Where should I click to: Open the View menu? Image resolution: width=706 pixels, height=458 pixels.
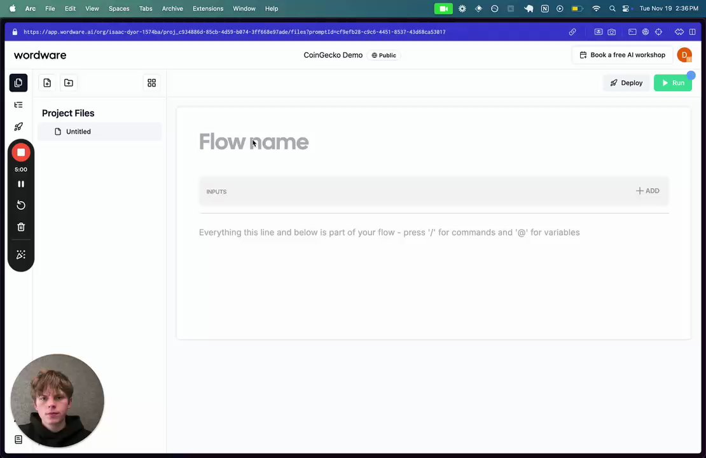[92, 8]
